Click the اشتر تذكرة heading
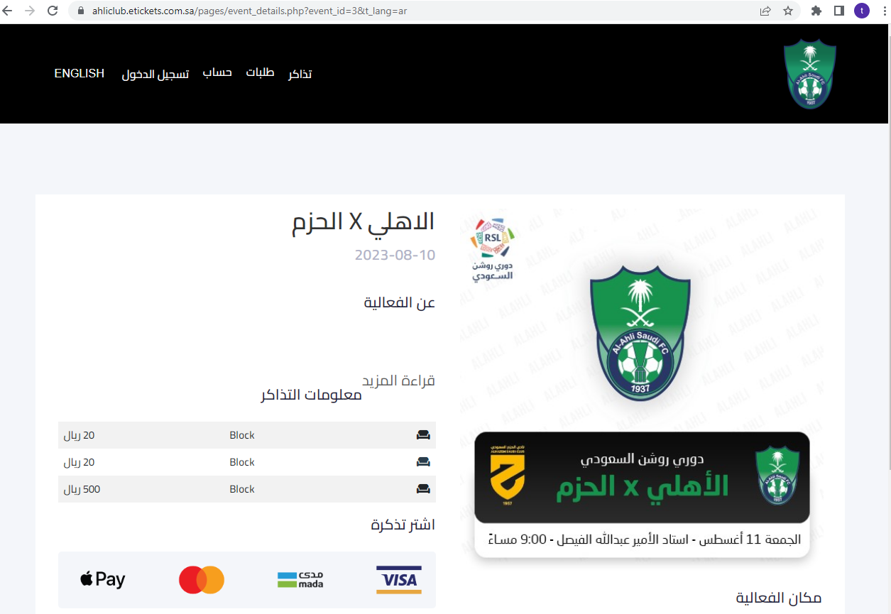 click(403, 525)
